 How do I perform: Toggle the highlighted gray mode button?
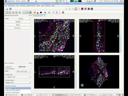(x=76, y=9)
